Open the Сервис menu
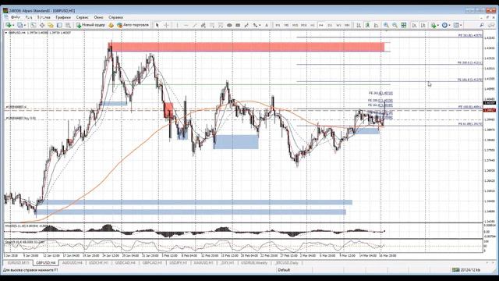Screen dimensions: 499x281 (x=83, y=17)
